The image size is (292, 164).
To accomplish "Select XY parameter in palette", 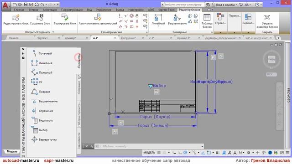I will tap(37, 82).
